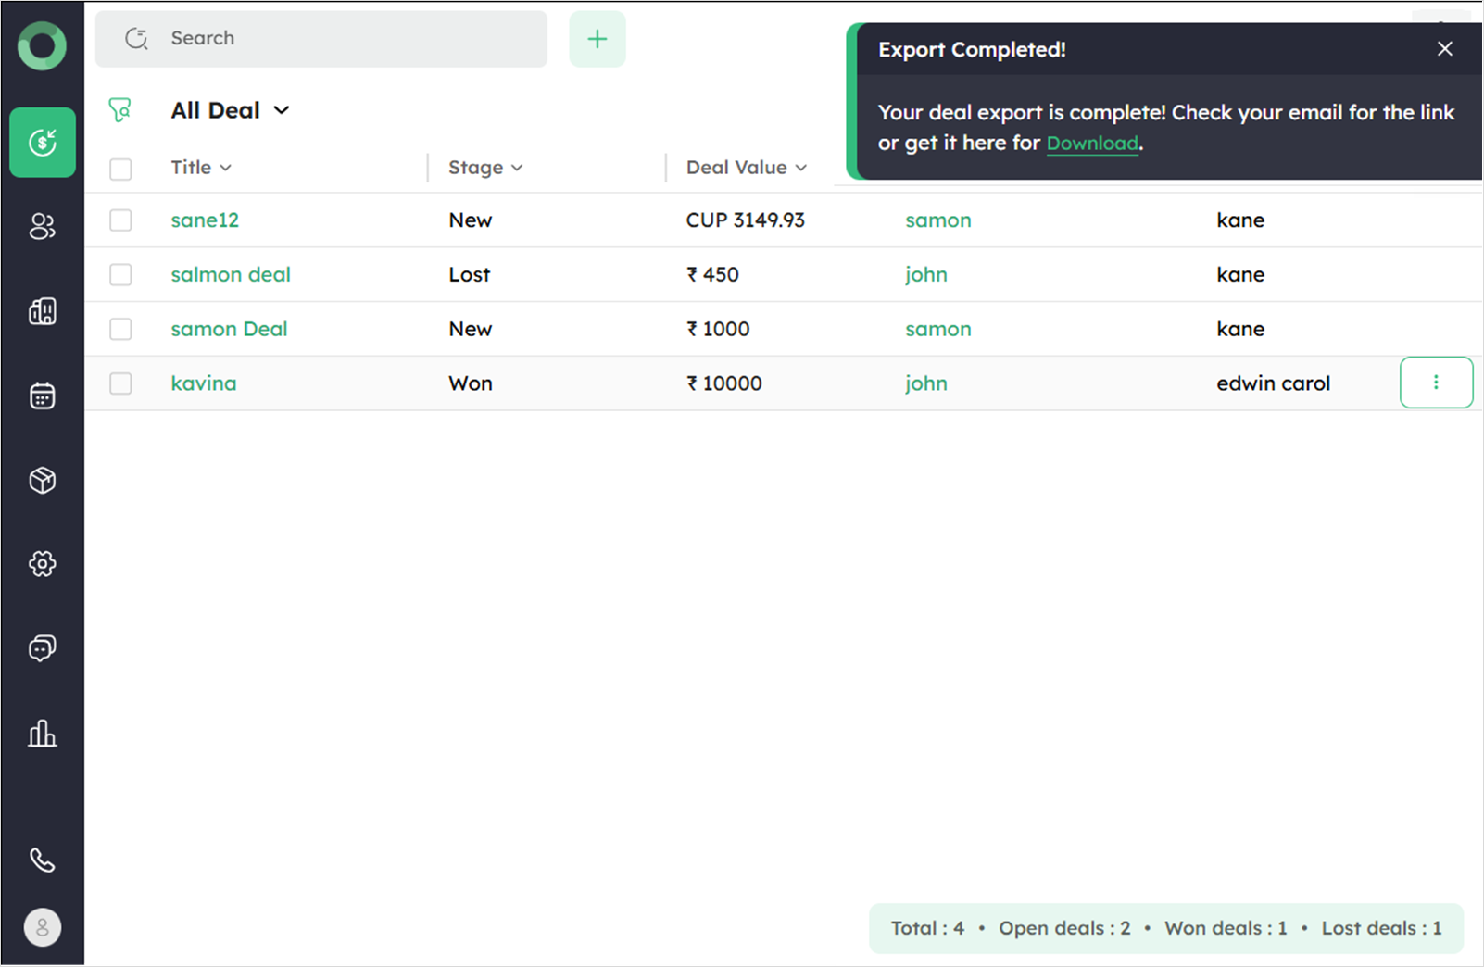Toggle the select-all checkbox in header
1484x967 pixels.
pos(120,169)
